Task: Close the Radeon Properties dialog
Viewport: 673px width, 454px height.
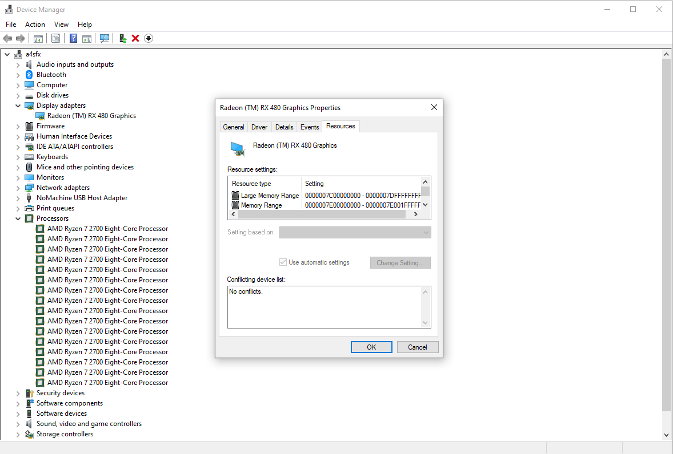Action: pos(434,107)
